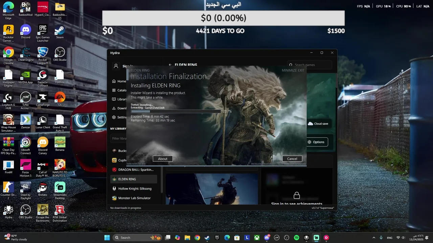Open GameSir Connect desktop icon
The height and width of the screenshot is (243, 433).
(43, 78)
